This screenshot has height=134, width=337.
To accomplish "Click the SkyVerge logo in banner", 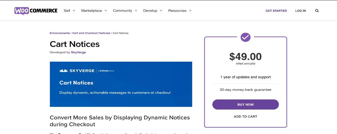I will coord(77,71).
